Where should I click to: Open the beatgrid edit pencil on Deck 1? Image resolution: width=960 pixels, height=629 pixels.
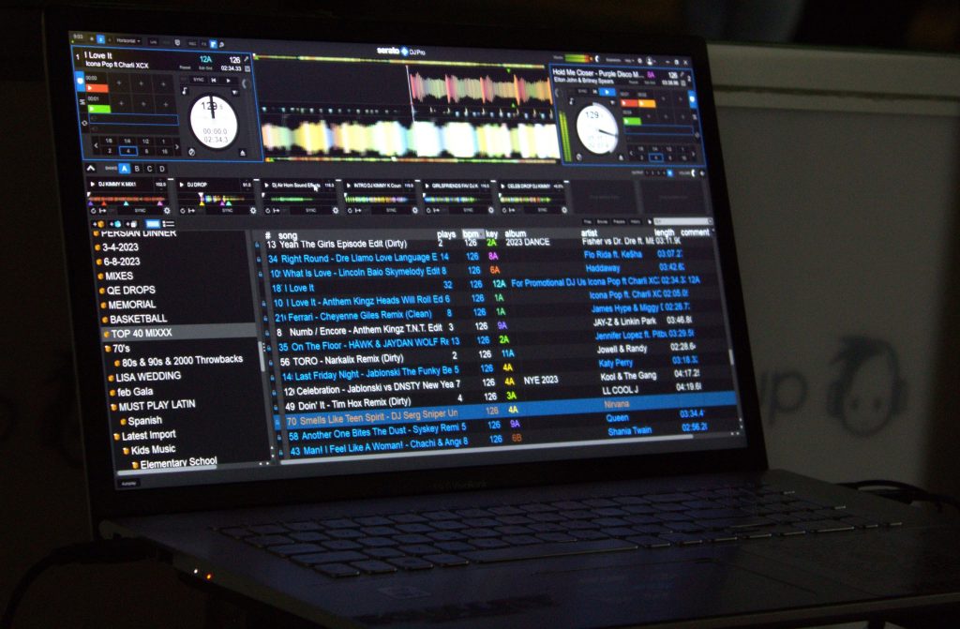pyautogui.click(x=247, y=59)
